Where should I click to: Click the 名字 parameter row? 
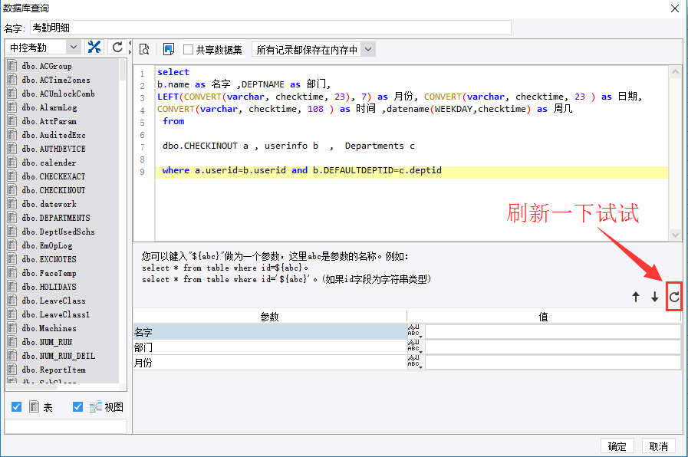(x=270, y=331)
